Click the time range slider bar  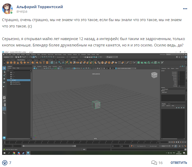(49, 146)
